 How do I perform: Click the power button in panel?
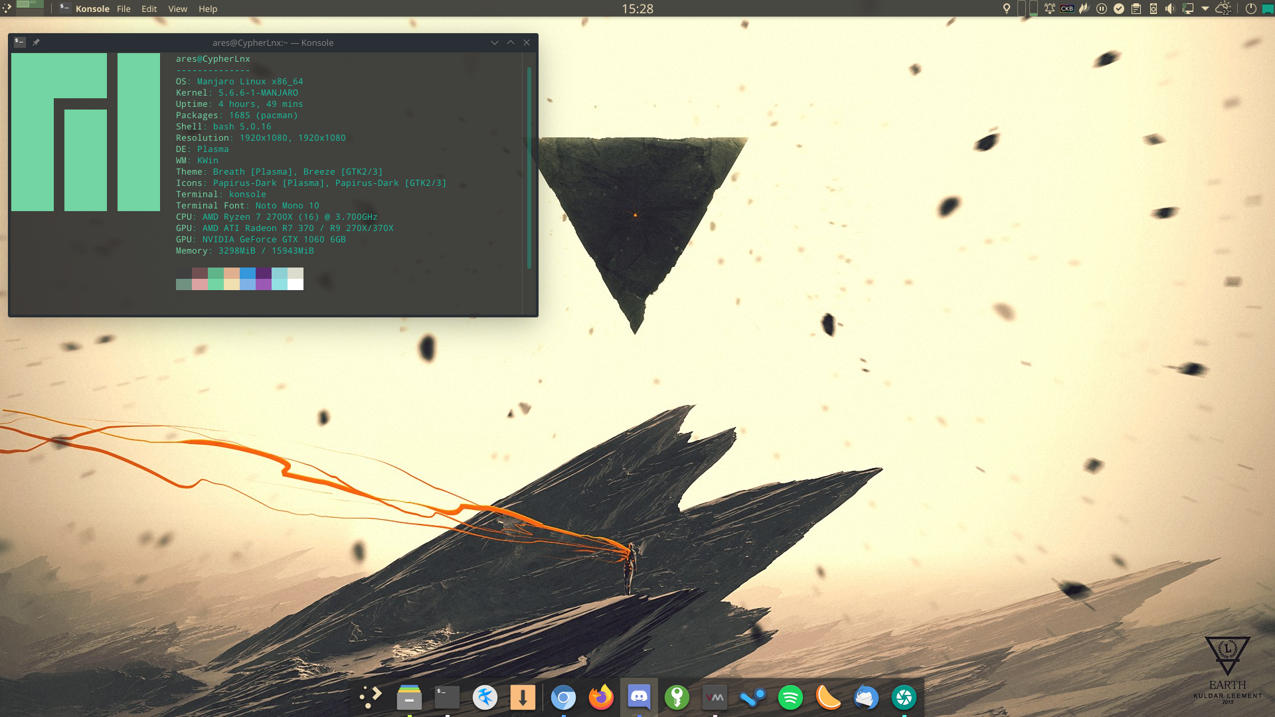pyautogui.click(x=1250, y=9)
